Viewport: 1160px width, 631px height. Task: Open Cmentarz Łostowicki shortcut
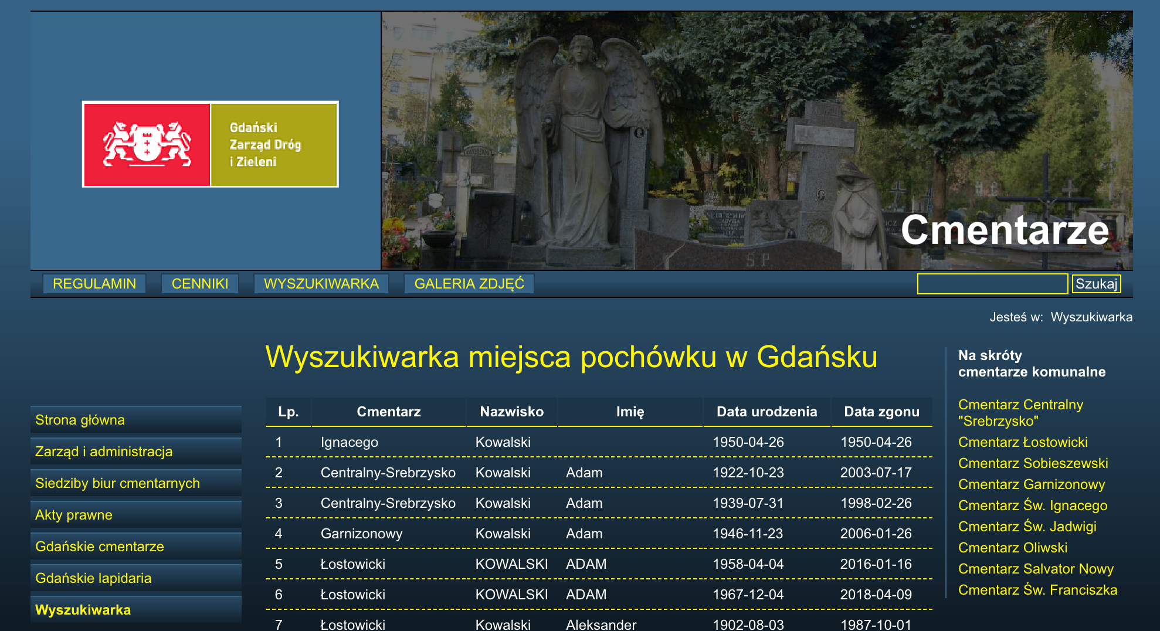pyautogui.click(x=1022, y=442)
